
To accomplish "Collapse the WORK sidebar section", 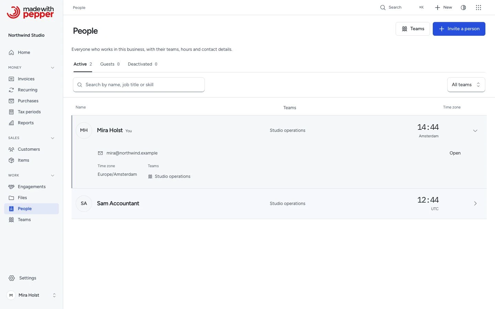I will tap(53, 175).
